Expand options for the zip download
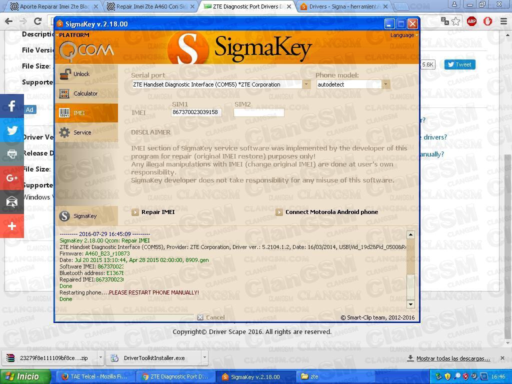 tap(100, 358)
